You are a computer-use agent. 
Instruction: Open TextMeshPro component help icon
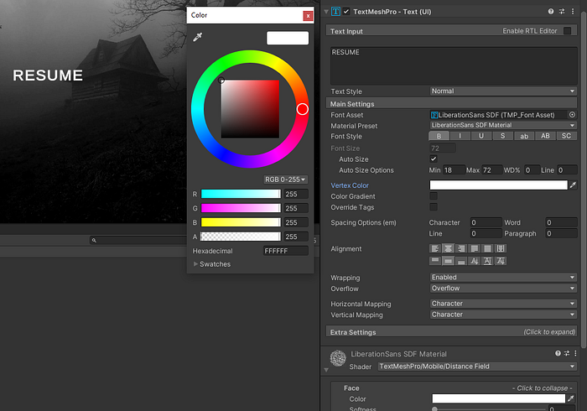click(551, 12)
